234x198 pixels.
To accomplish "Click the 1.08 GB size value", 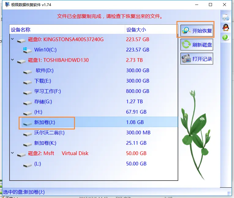I will coord(135,122).
